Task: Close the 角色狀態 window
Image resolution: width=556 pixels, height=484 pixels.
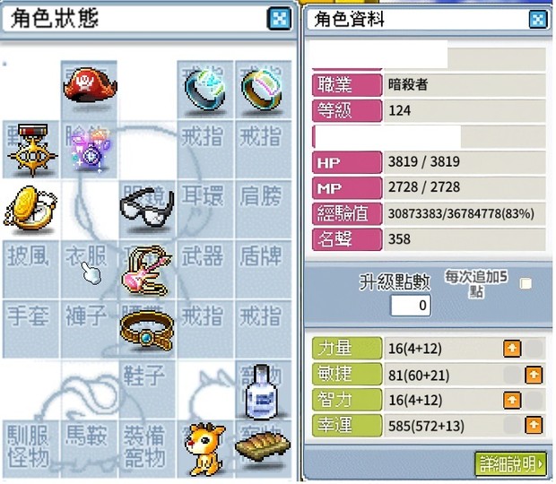Action: coord(279,19)
